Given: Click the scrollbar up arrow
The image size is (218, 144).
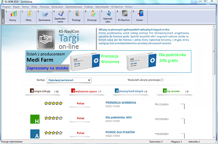Looking at the screenshot, I should pos(214,27).
